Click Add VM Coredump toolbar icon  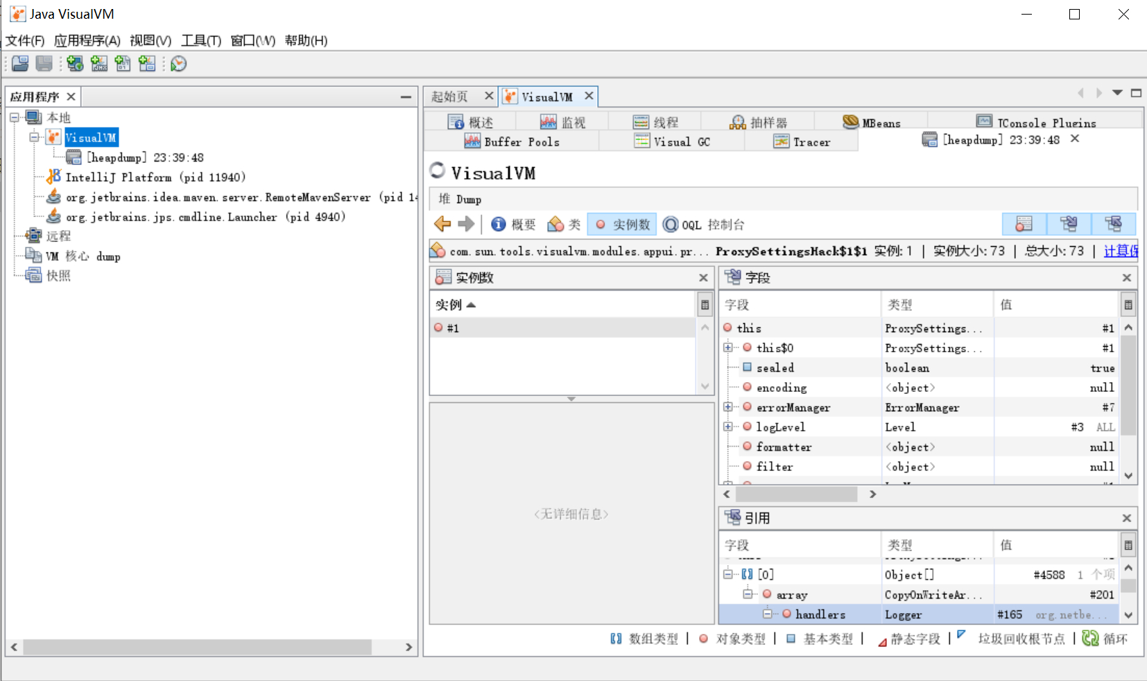(123, 64)
